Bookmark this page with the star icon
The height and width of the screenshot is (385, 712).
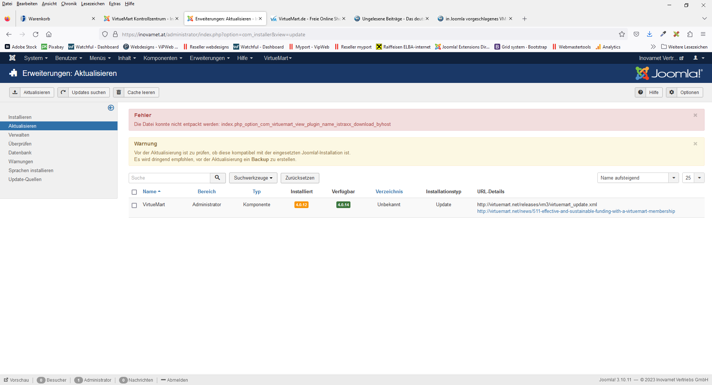622,34
